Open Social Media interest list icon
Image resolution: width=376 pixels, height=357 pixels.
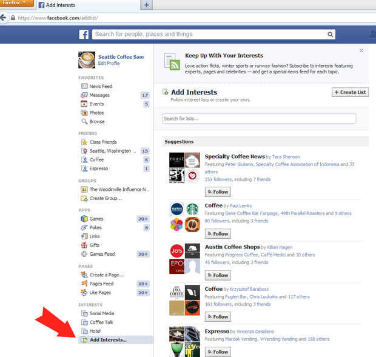[x=84, y=313]
